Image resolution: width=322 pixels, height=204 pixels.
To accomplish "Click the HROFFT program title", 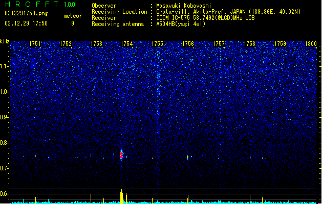I will (x=32, y=4).
